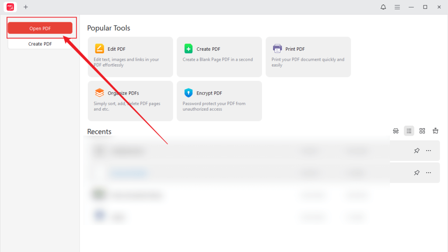
Task: Select the Print PDF tool icon
Action: point(278,49)
